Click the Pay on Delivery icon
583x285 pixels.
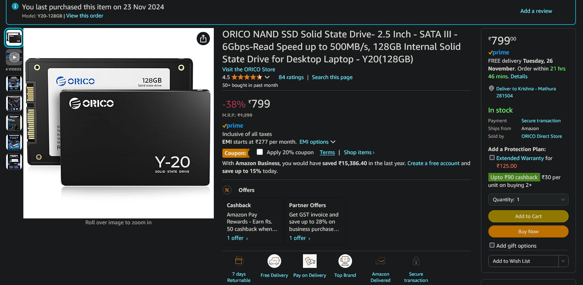coord(310,261)
